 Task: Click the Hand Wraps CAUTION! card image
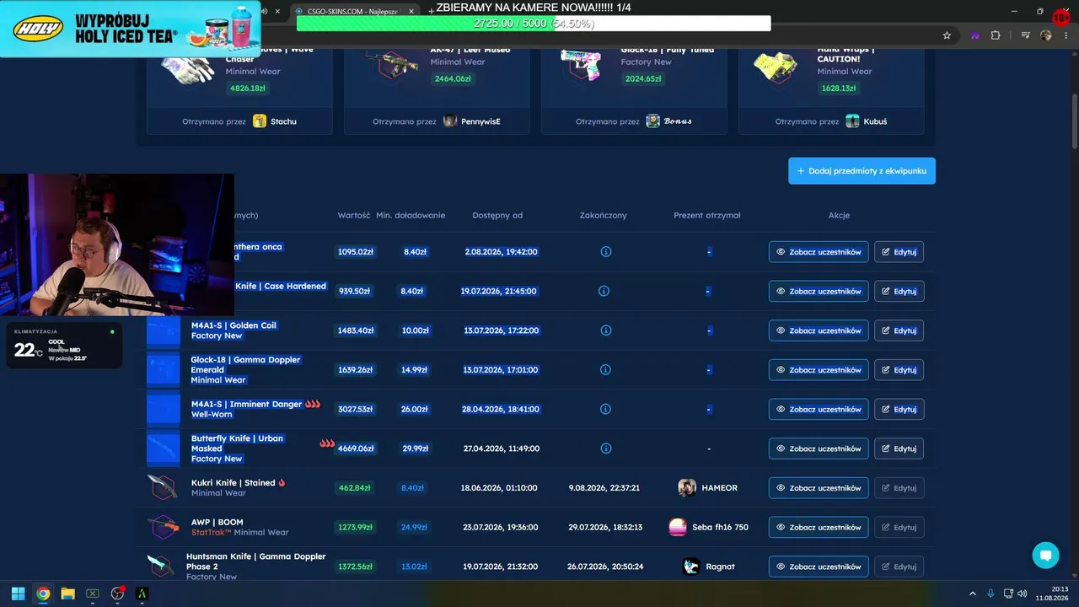click(x=776, y=66)
